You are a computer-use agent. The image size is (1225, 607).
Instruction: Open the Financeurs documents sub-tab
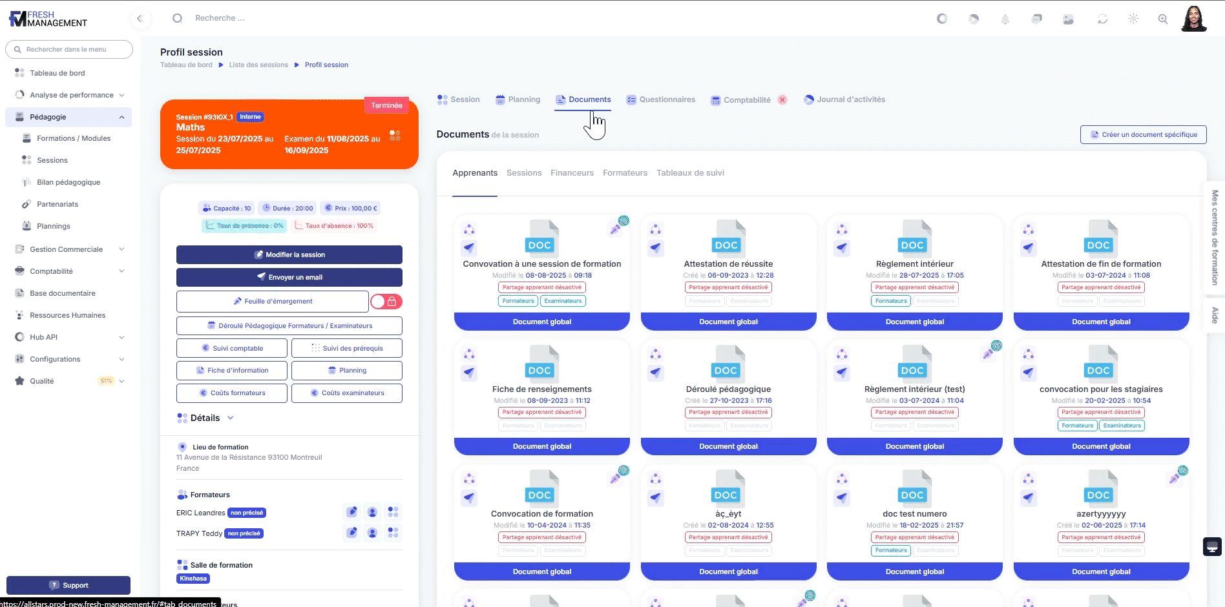[x=572, y=173]
